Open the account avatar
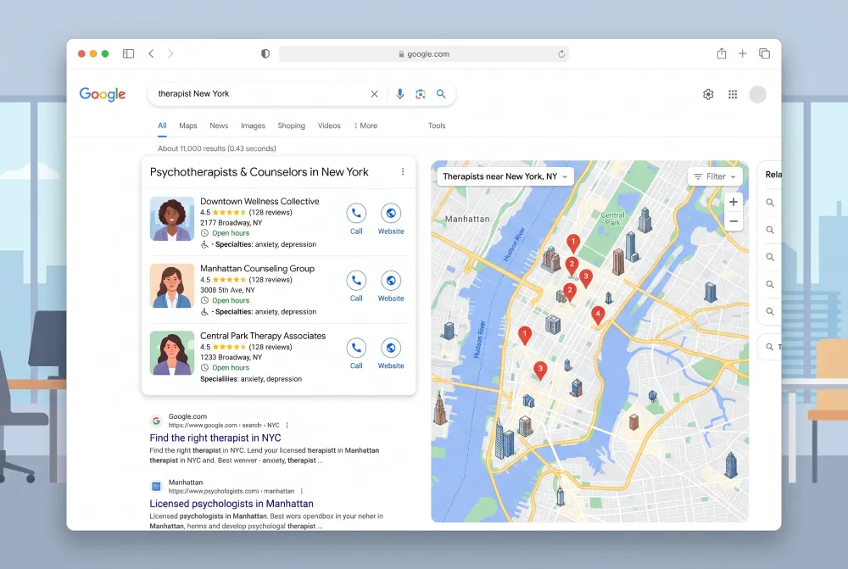The image size is (848, 569). 757,94
